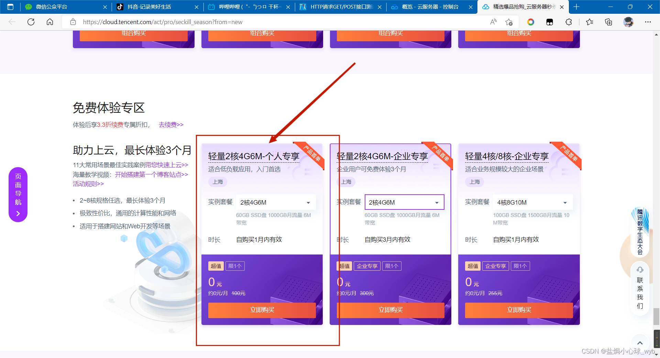Click 企业专享 tag on 2核4G6M-企业专享 card

pyautogui.click(x=367, y=266)
